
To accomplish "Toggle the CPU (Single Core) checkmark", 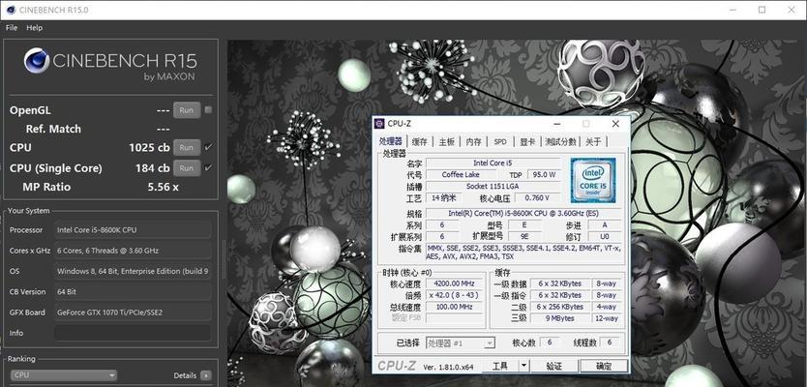I will pos(208,167).
